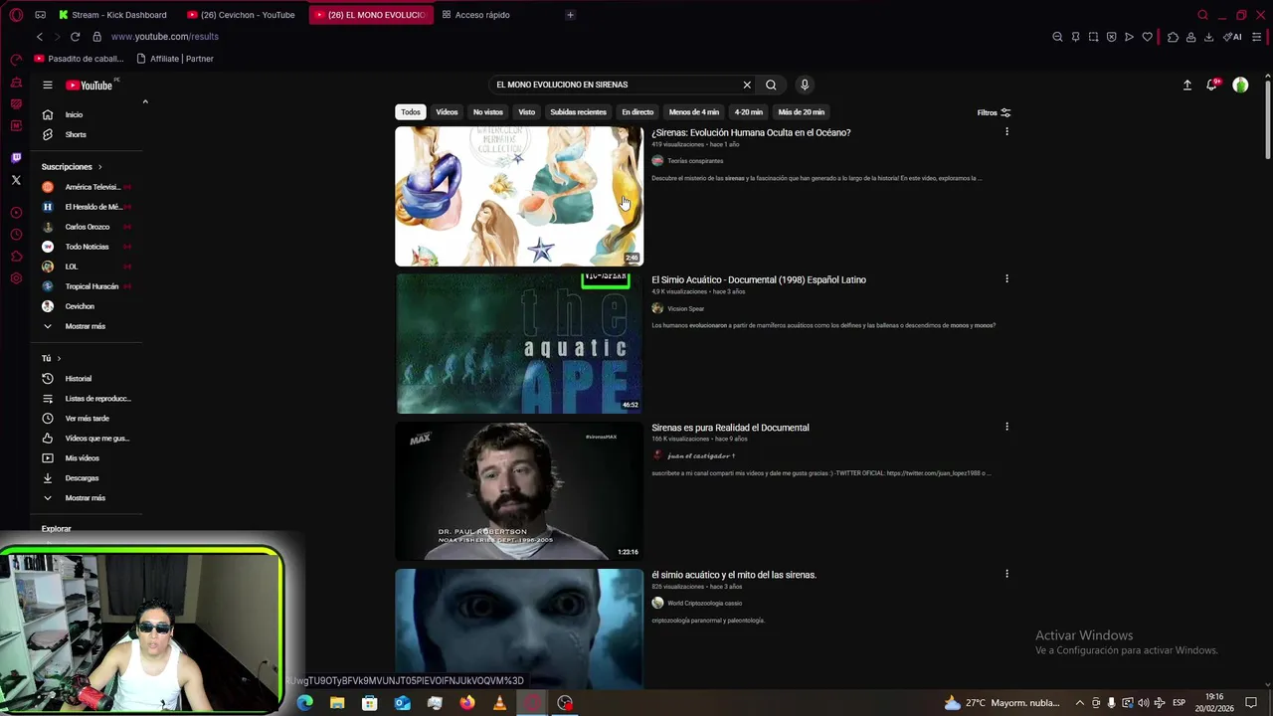Go to the YouTube logo home
The height and width of the screenshot is (716, 1273).
[x=90, y=85]
